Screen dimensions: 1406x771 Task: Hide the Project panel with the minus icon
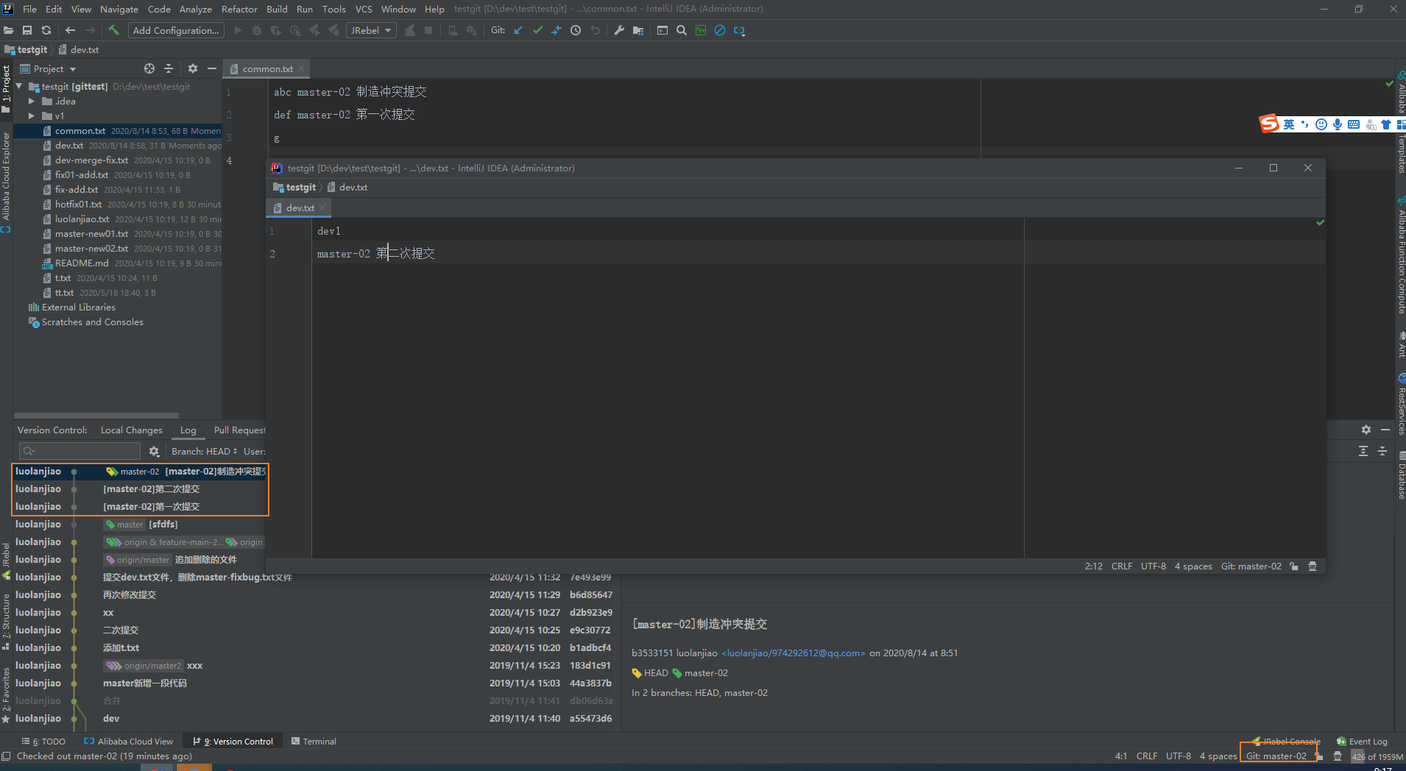click(212, 68)
